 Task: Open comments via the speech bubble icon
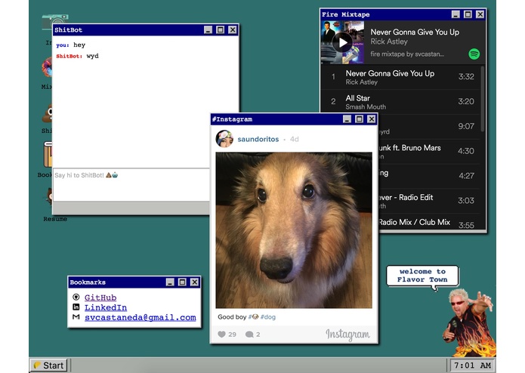tap(249, 334)
